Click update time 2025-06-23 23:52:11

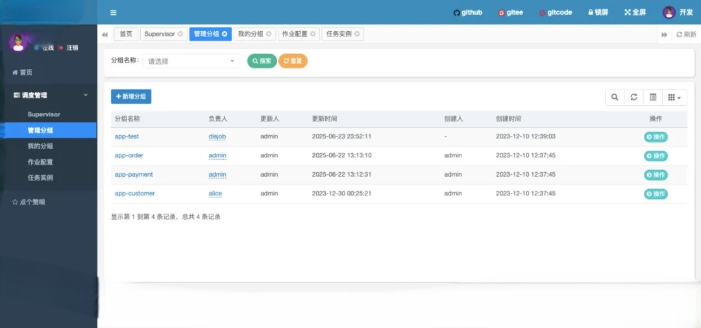pyautogui.click(x=341, y=136)
